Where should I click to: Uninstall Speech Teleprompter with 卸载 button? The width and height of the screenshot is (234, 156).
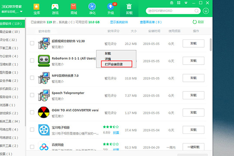(x=193, y=95)
